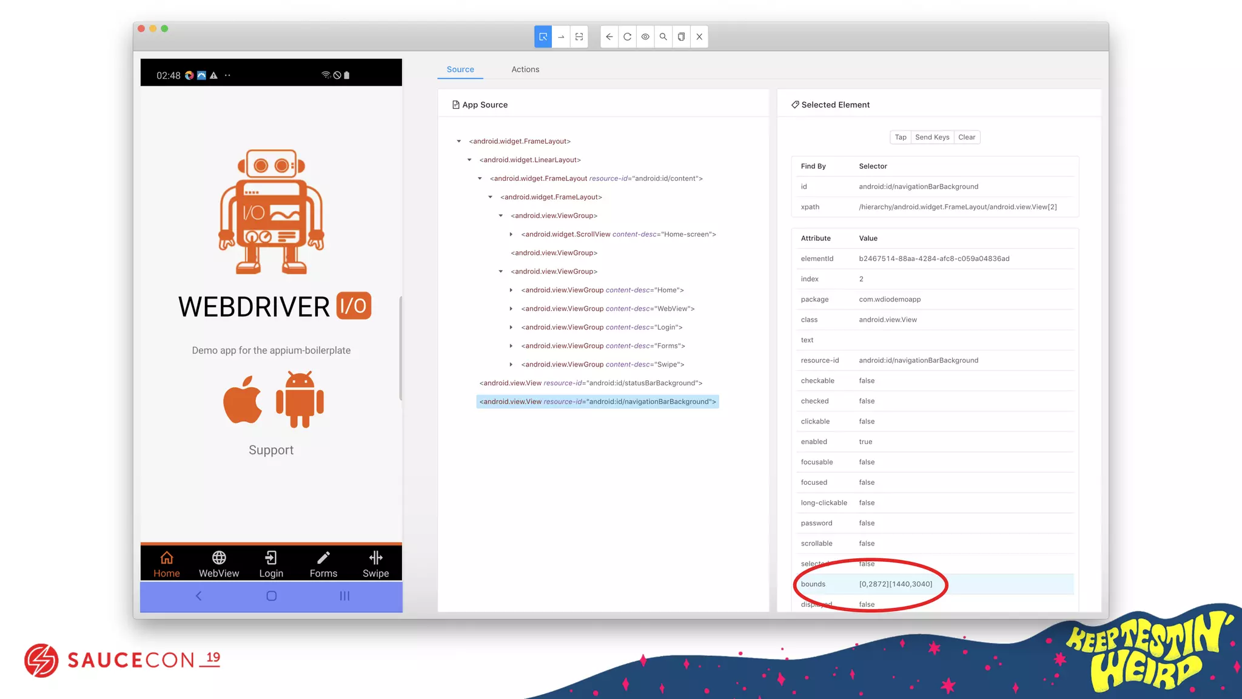Refresh source with the reload icon
The height and width of the screenshot is (699, 1242).
point(627,37)
